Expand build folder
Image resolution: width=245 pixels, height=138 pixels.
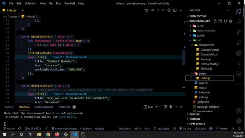click(x=200, y=26)
